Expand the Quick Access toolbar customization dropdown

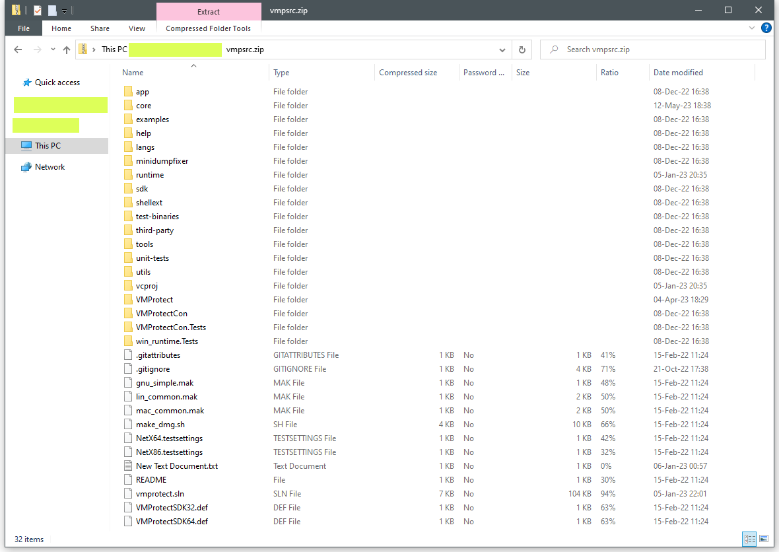coord(64,10)
